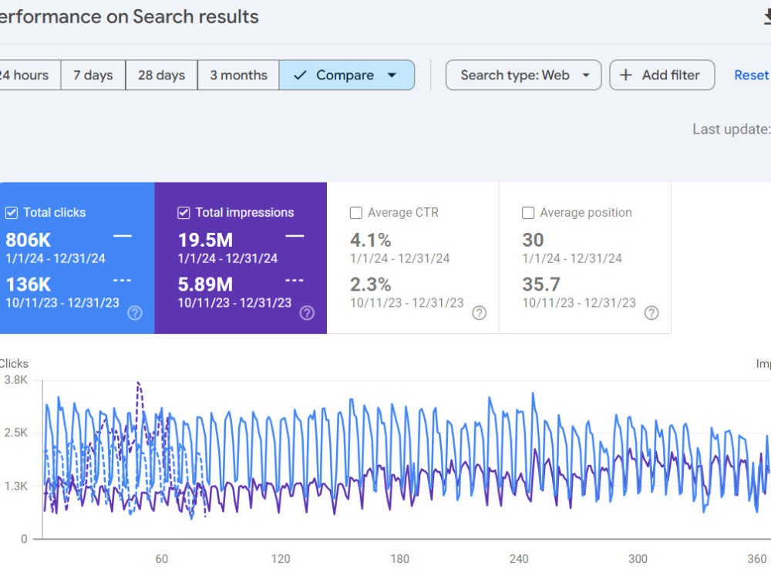Viewport: 771px width, 579px height.
Task: Expand the Compare dropdown arrow
Action: (392, 76)
